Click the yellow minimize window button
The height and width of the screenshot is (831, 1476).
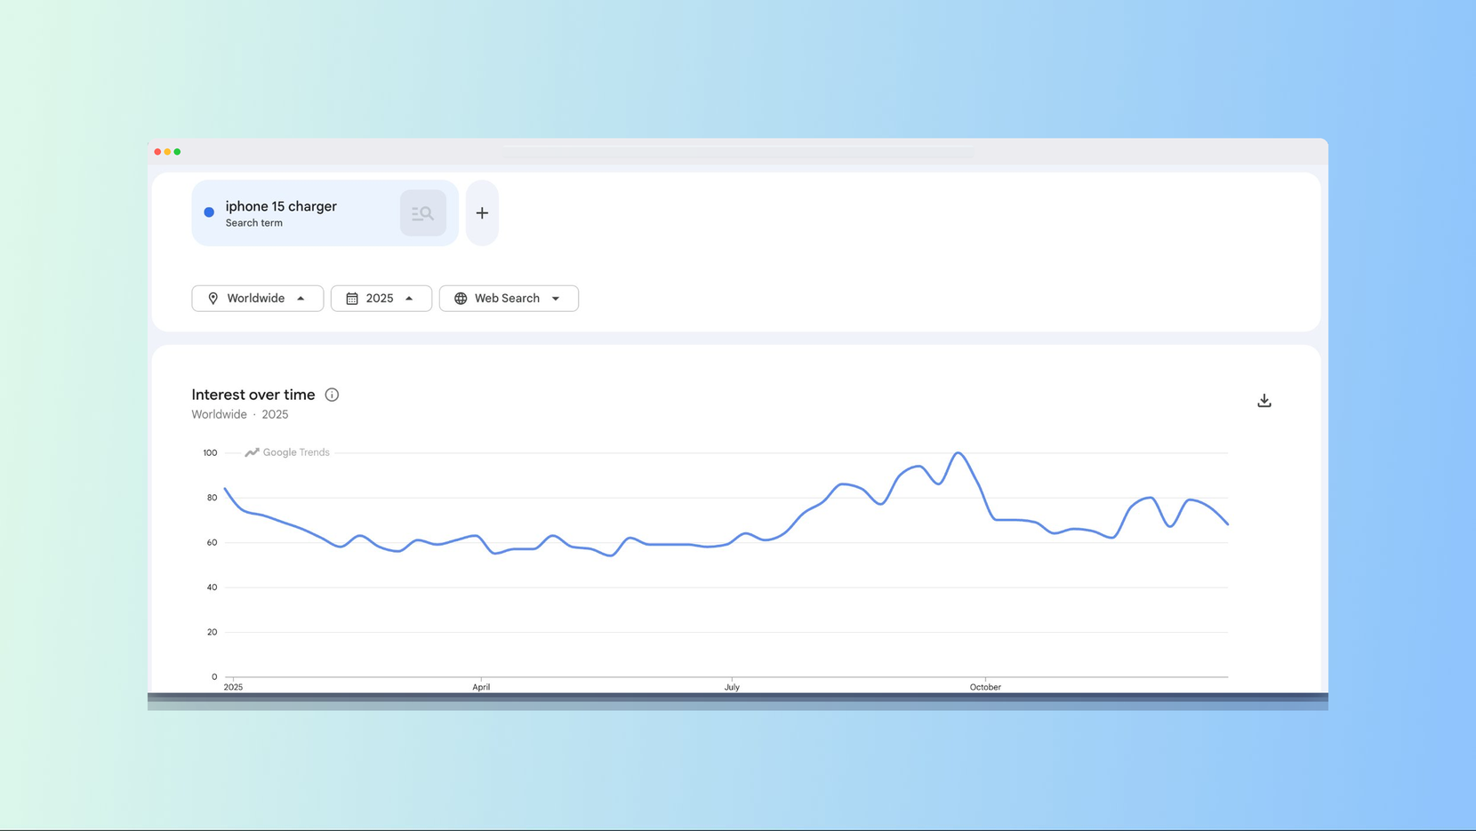tap(167, 152)
